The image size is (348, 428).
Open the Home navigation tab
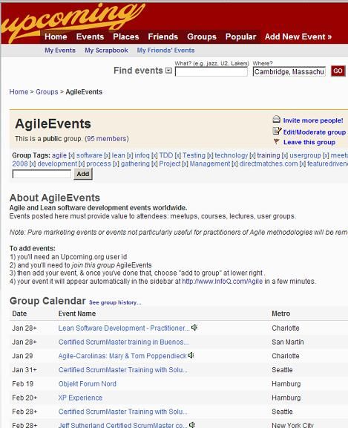[56, 36]
